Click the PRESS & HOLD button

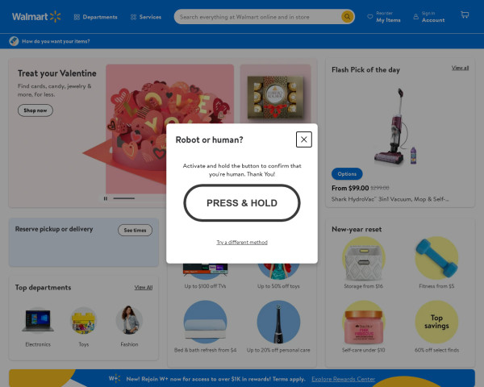[x=242, y=203]
